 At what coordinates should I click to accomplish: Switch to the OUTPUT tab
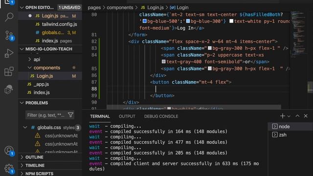[x=127, y=116]
